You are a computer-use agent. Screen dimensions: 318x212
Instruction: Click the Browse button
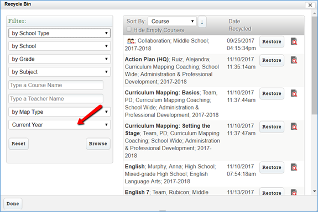[x=98, y=144]
